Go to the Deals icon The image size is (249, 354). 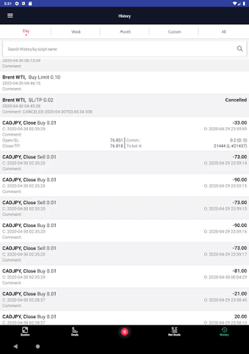click(x=75, y=332)
